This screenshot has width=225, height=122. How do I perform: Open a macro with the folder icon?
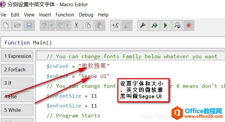tap(18, 26)
